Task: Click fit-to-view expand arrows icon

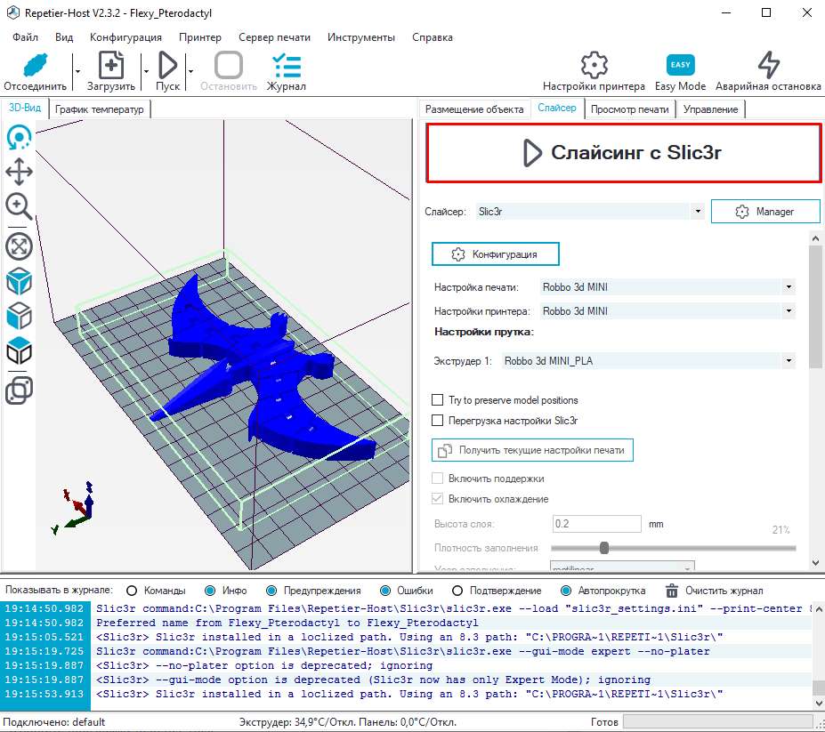Action: click(x=19, y=246)
